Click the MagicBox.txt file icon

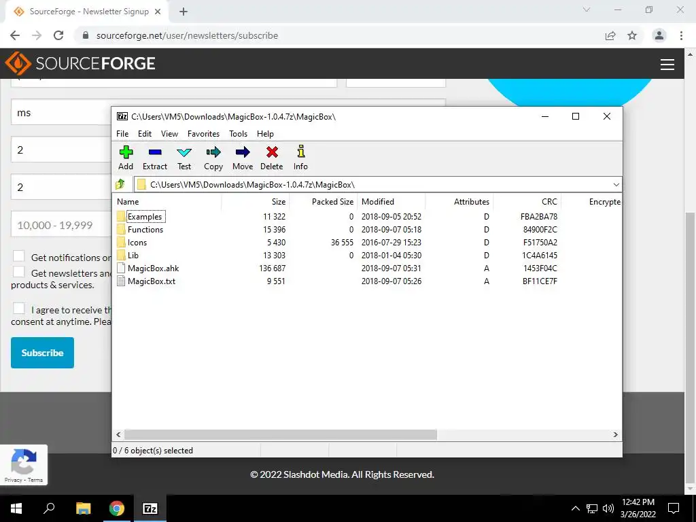coord(121,281)
